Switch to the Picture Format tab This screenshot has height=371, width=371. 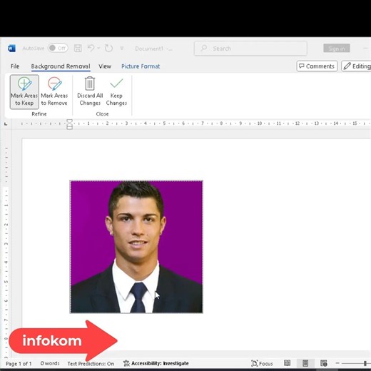tap(141, 66)
